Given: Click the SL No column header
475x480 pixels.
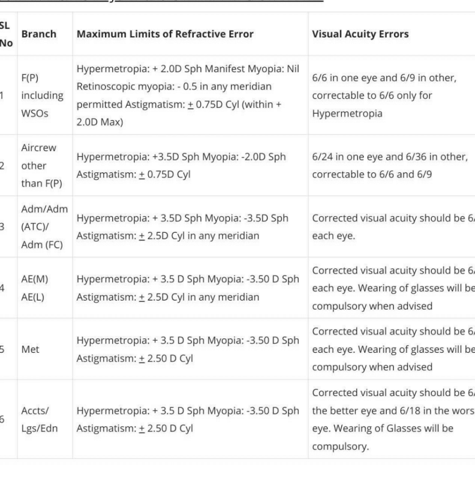Looking at the screenshot, I should [x=6, y=34].
